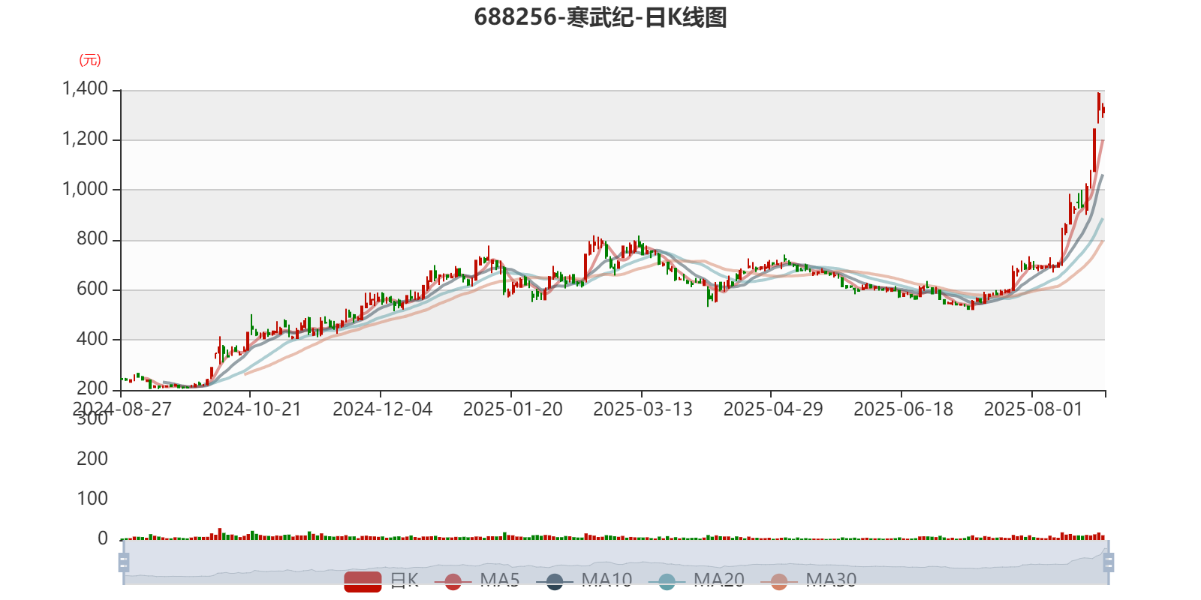1201x600 pixels.
Task: Click the tallest volume bar in October 2024
Action: tap(220, 534)
